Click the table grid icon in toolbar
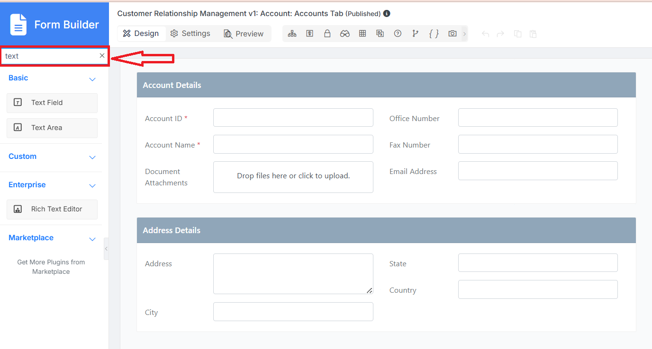 click(362, 34)
